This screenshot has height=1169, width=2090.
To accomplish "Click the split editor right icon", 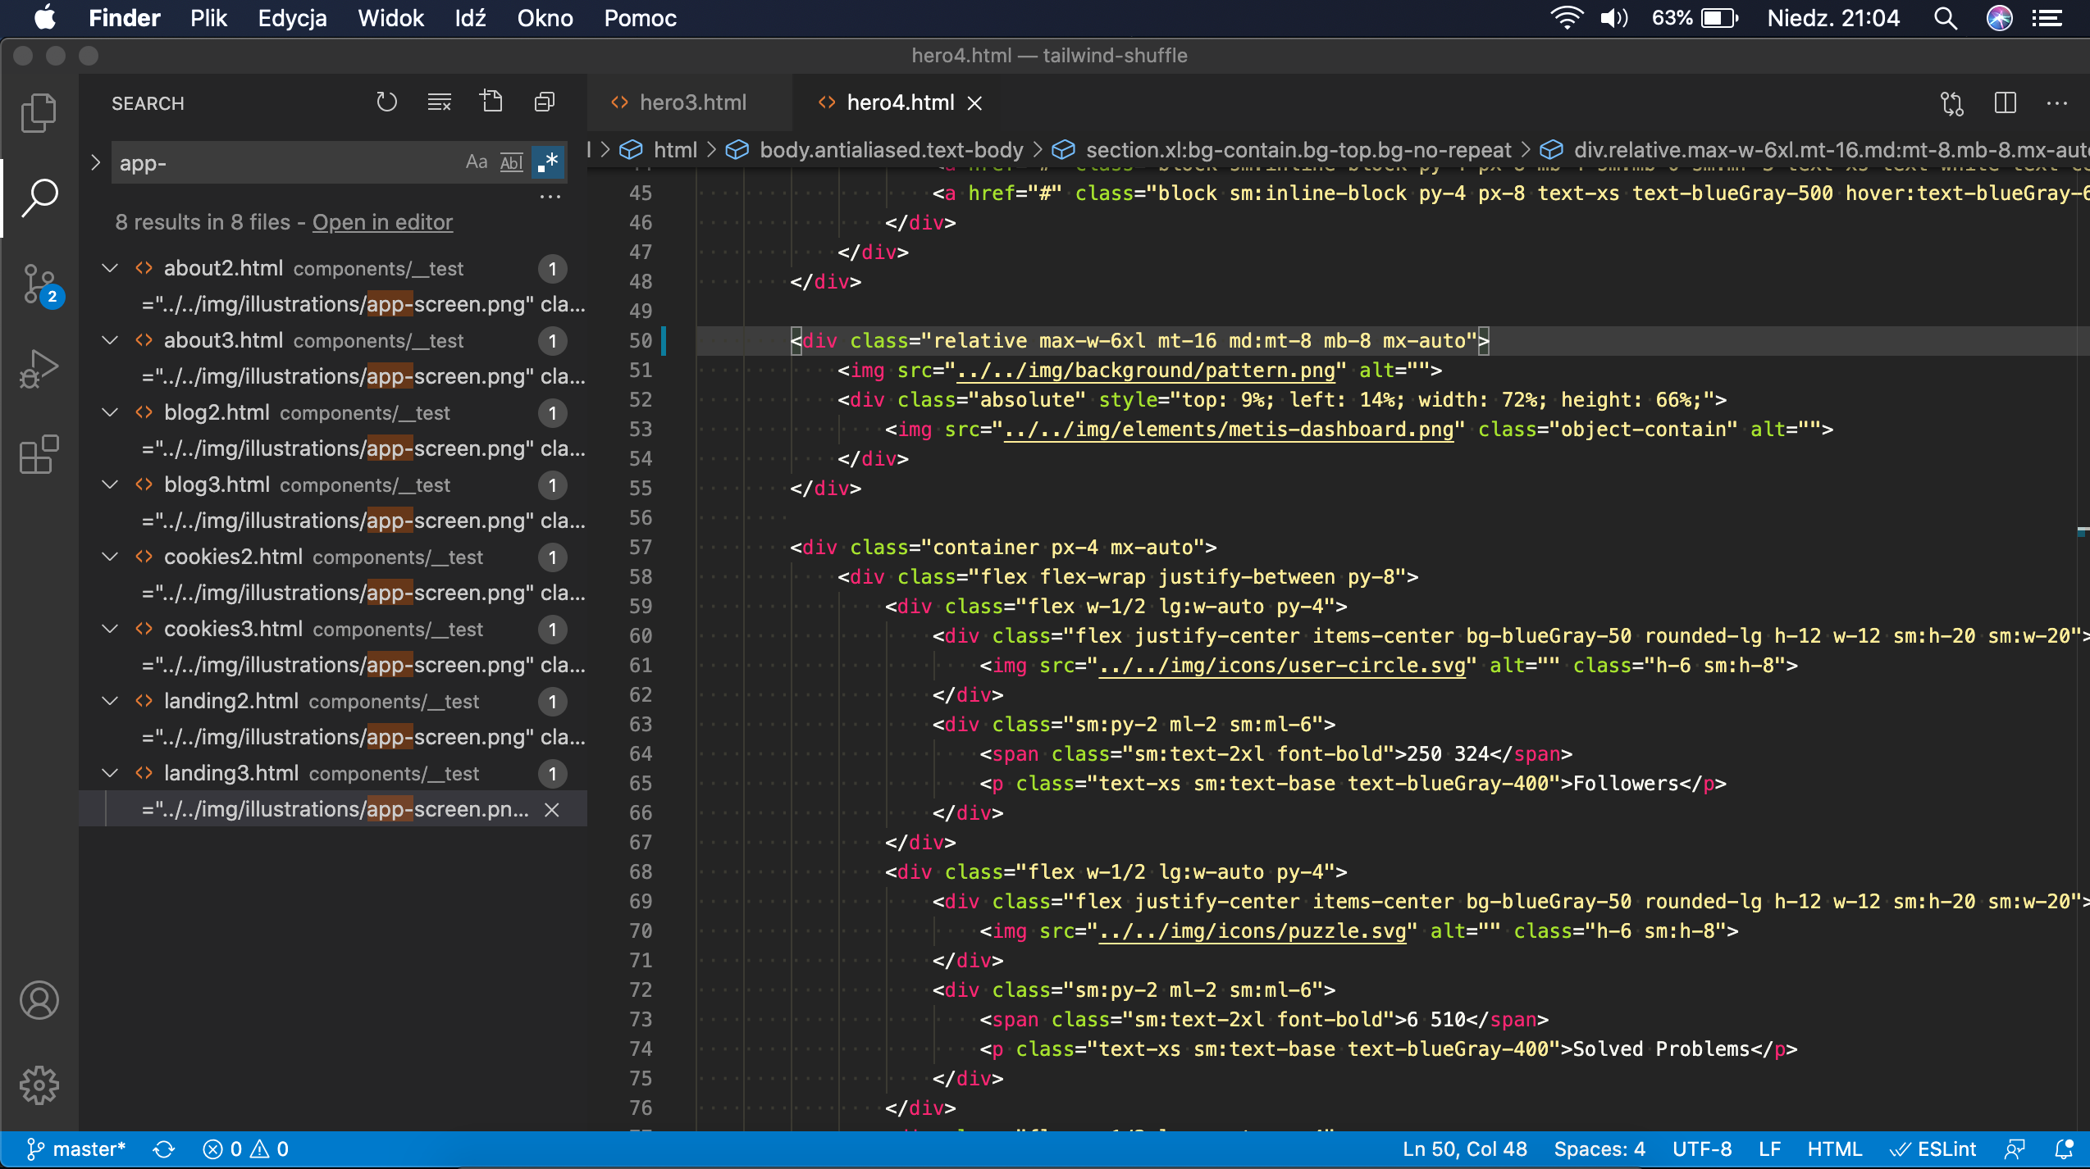I will [x=2005, y=103].
